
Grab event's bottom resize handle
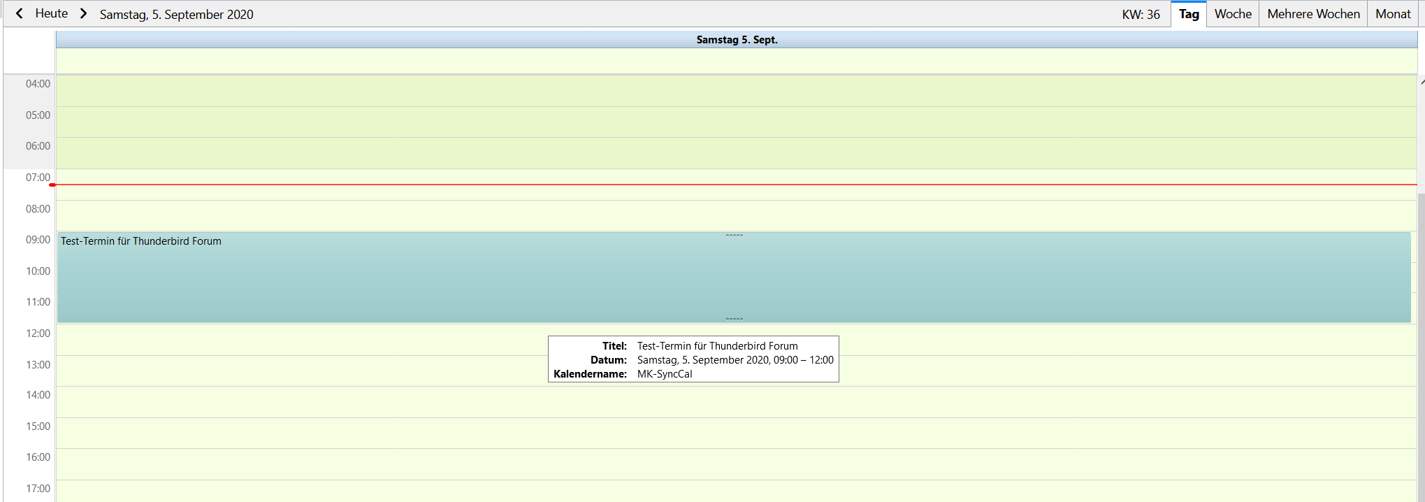pos(734,319)
